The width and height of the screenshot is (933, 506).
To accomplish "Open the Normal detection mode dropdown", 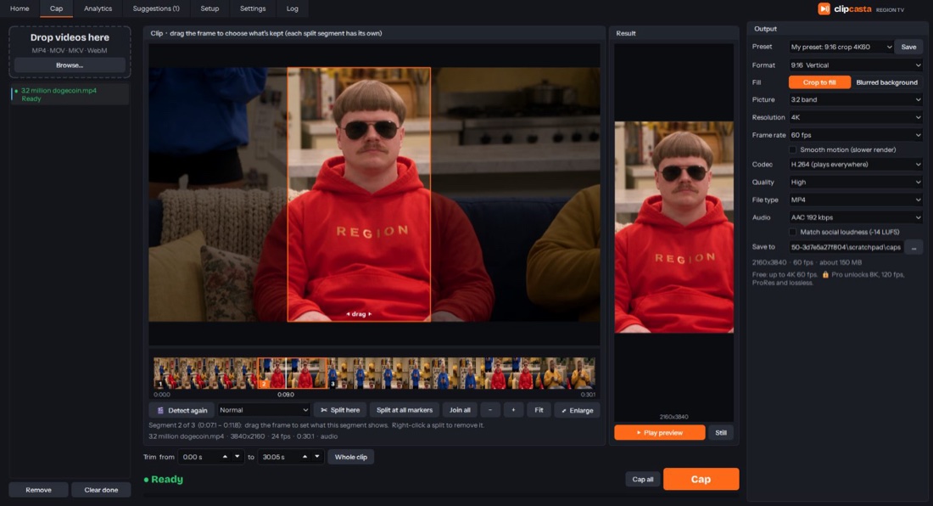I will pyautogui.click(x=264, y=410).
